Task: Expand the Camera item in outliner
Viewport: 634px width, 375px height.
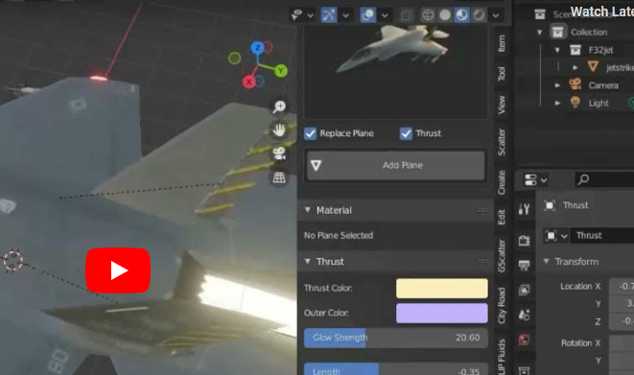Action: coord(557,85)
